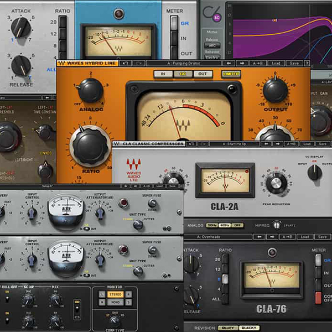
Task: Click the yellow band marker on C6 graph
Action: pyautogui.click(x=274, y=20)
